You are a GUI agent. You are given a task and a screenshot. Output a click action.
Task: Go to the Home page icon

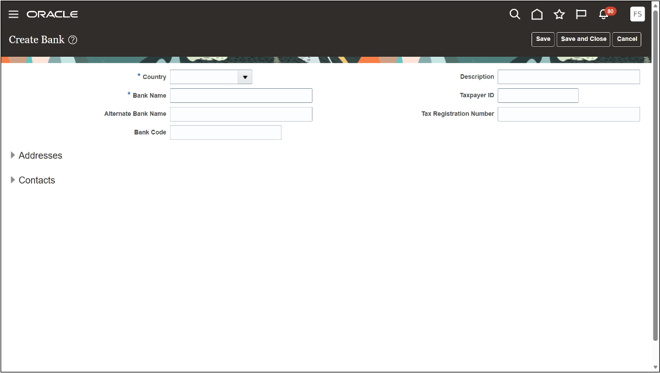(537, 15)
